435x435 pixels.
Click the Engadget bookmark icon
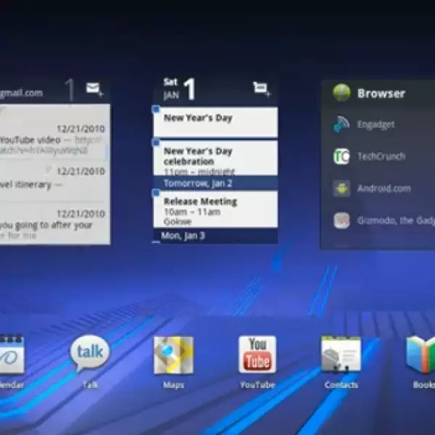[x=341, y=124]
